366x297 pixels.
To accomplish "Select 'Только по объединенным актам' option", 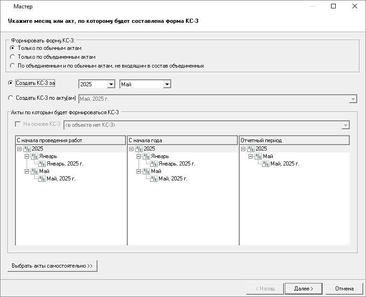I will (13, 57).
